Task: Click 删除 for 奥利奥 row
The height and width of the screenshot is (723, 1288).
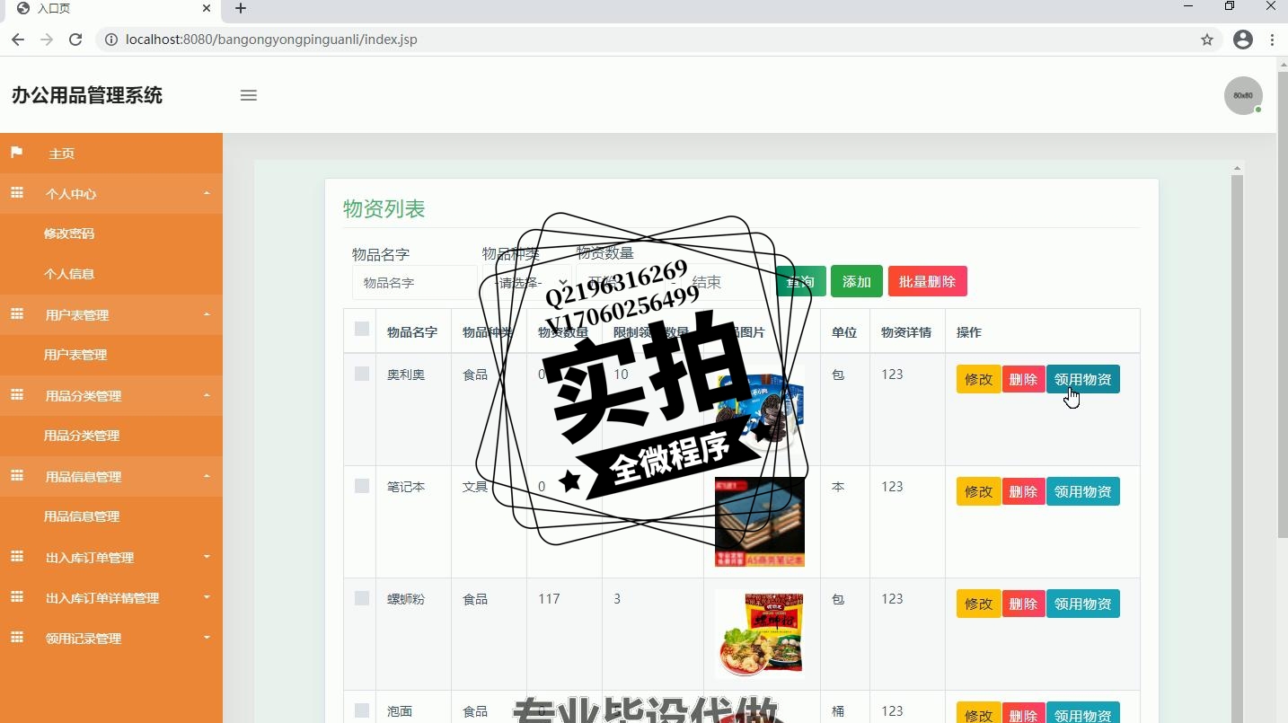Action: point(1023,379)
